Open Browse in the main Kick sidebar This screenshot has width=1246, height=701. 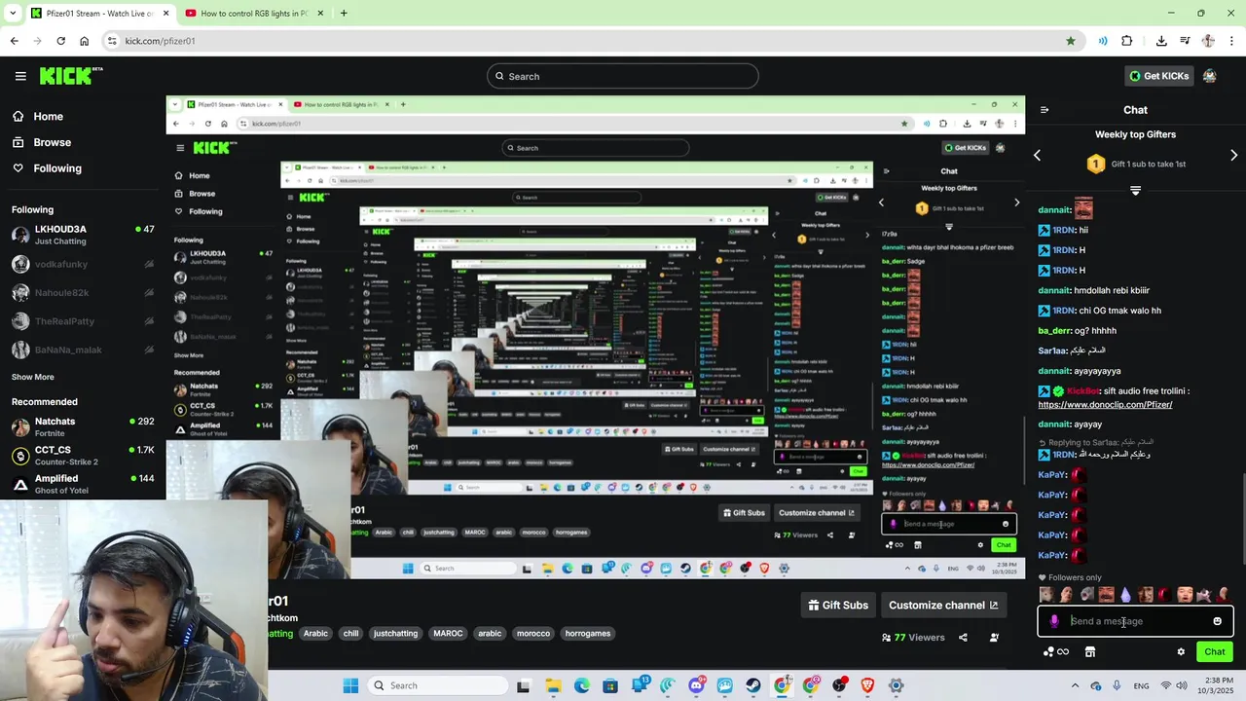coord(42,142)
